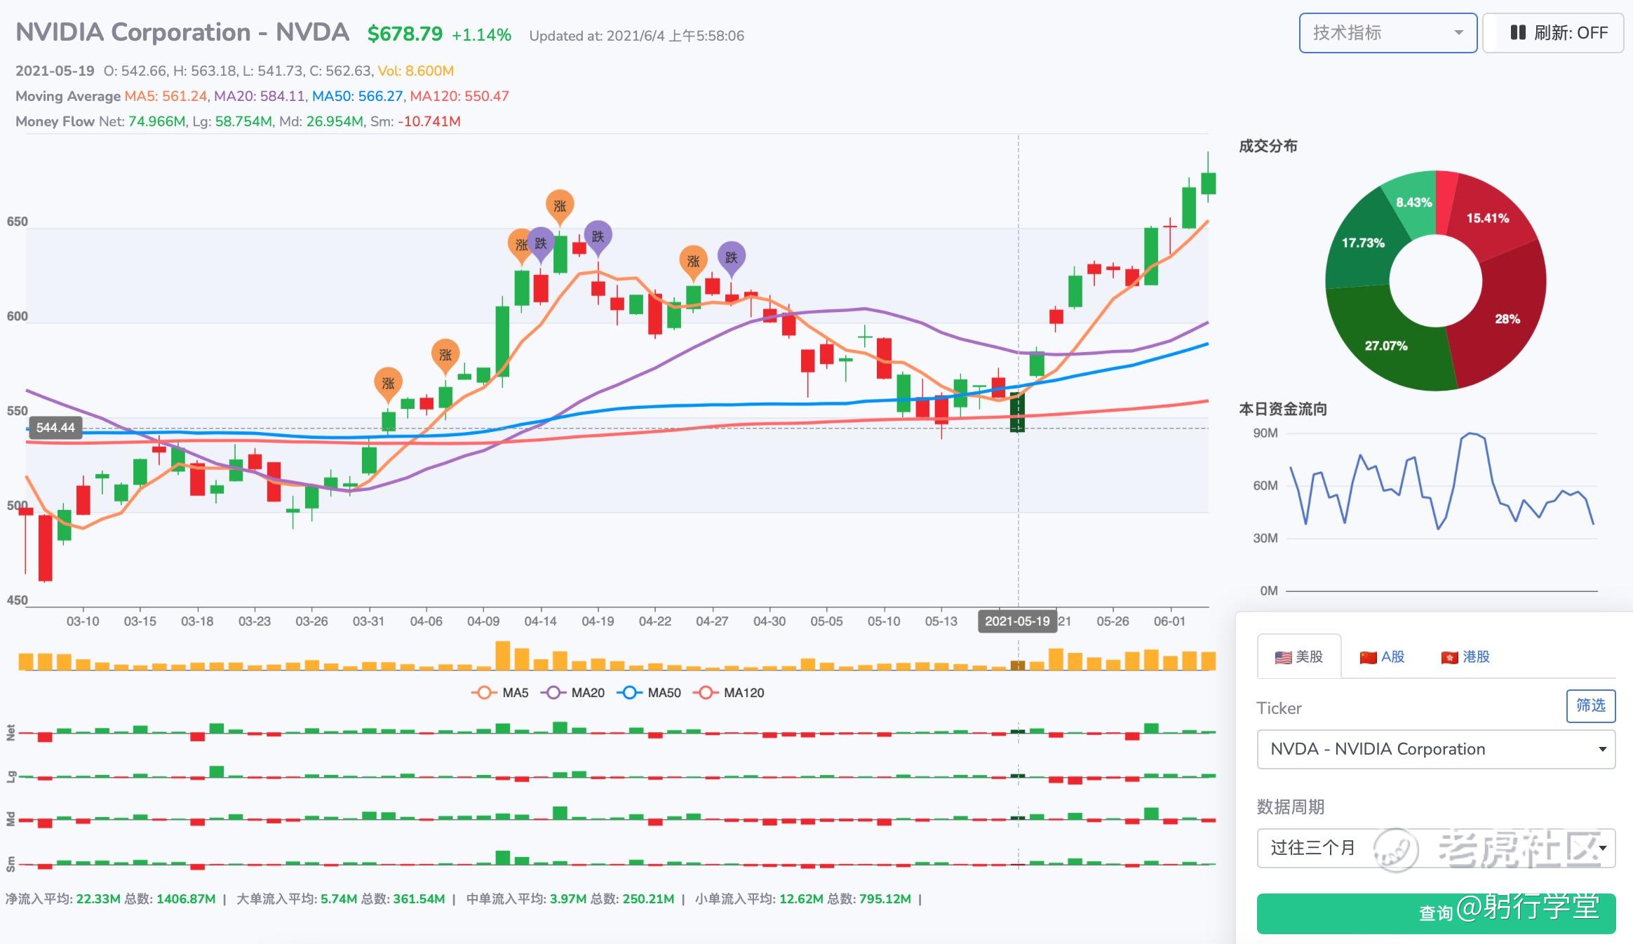Viewport: 1633px width, 944px height.
Task: Click the purple 跌 marker near 04-19
Action: tap(598, 236)
